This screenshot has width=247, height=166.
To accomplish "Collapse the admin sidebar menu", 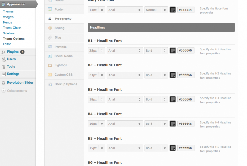I will pos(17,91).
